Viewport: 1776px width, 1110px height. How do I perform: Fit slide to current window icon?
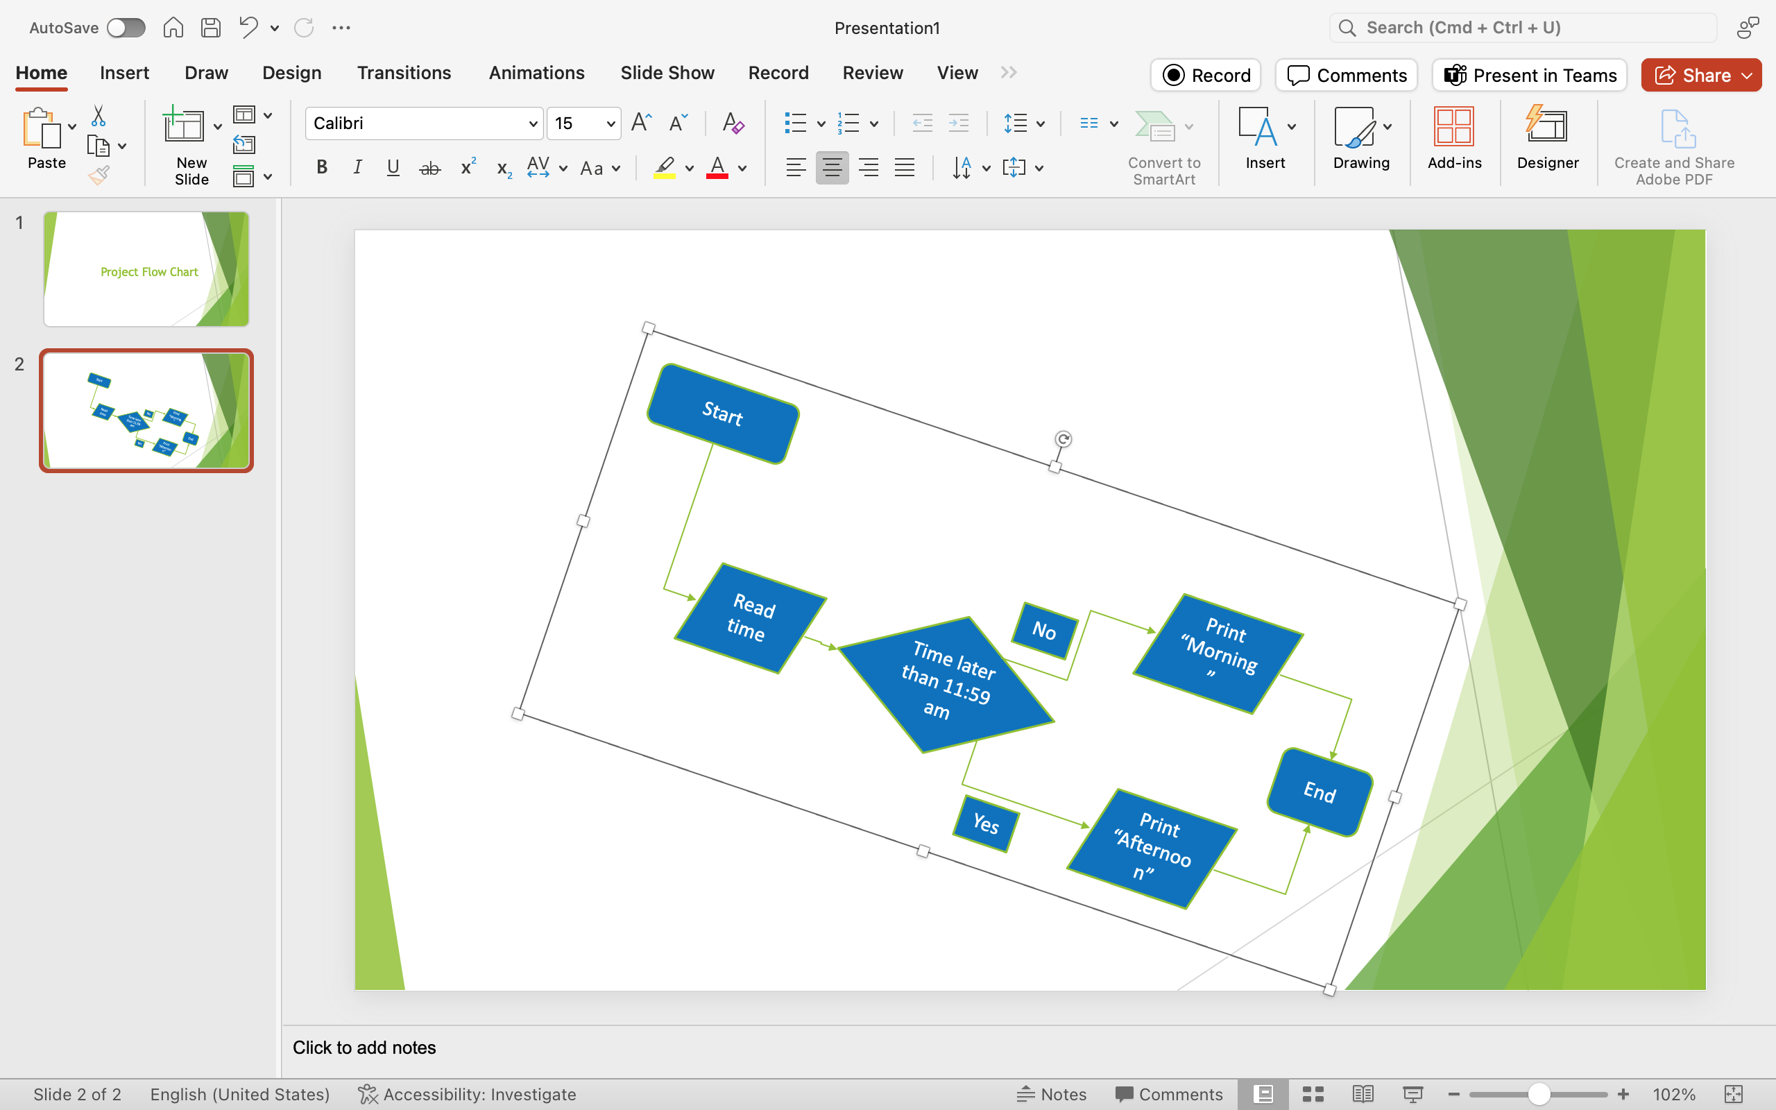(x=1734, y=1094)
